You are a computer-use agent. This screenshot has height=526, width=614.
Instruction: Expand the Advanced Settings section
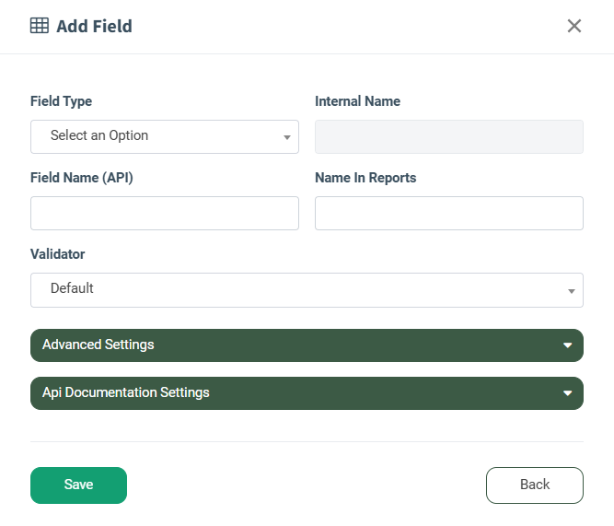tap(295, 345)
